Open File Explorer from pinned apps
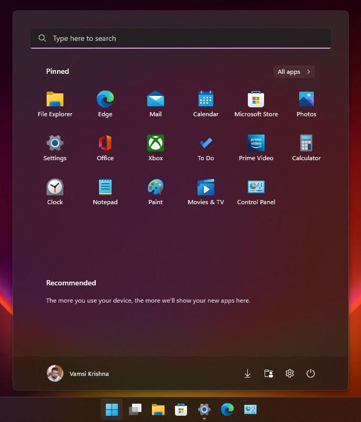The width and height of the screenshot is (361, 422). click(55, 104)
